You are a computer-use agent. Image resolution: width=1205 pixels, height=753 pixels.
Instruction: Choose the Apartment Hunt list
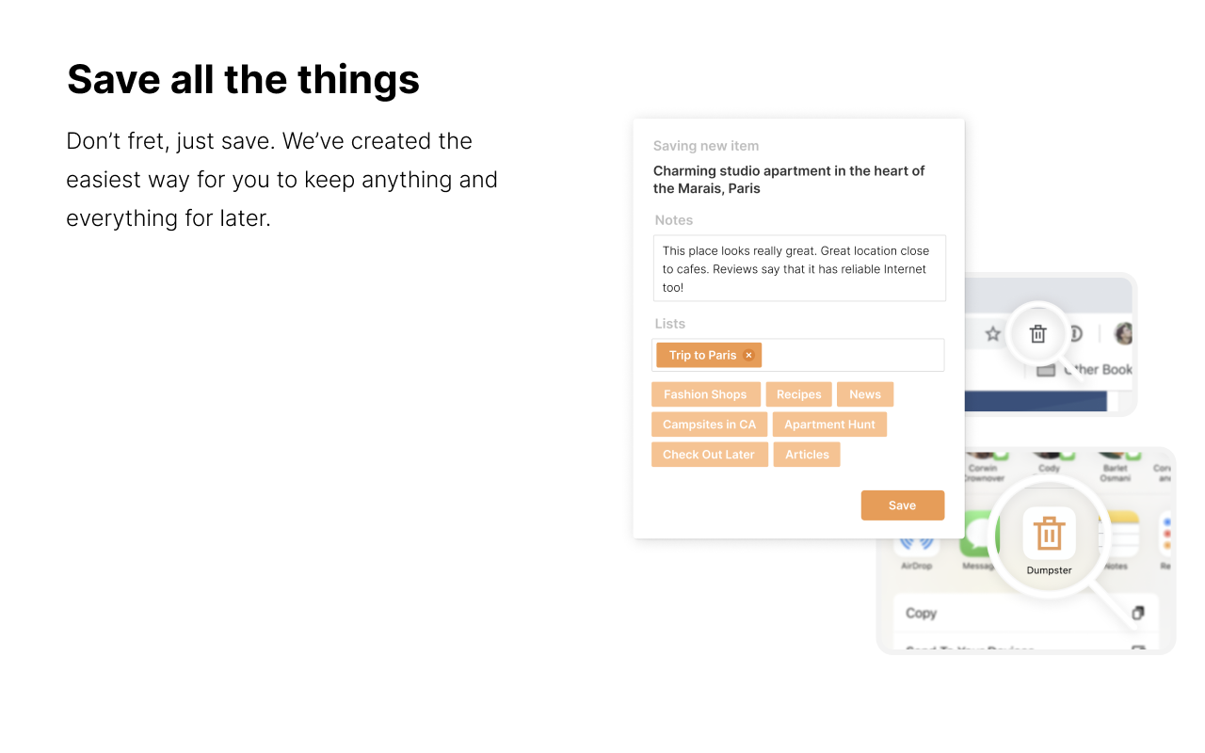[829, 425]
